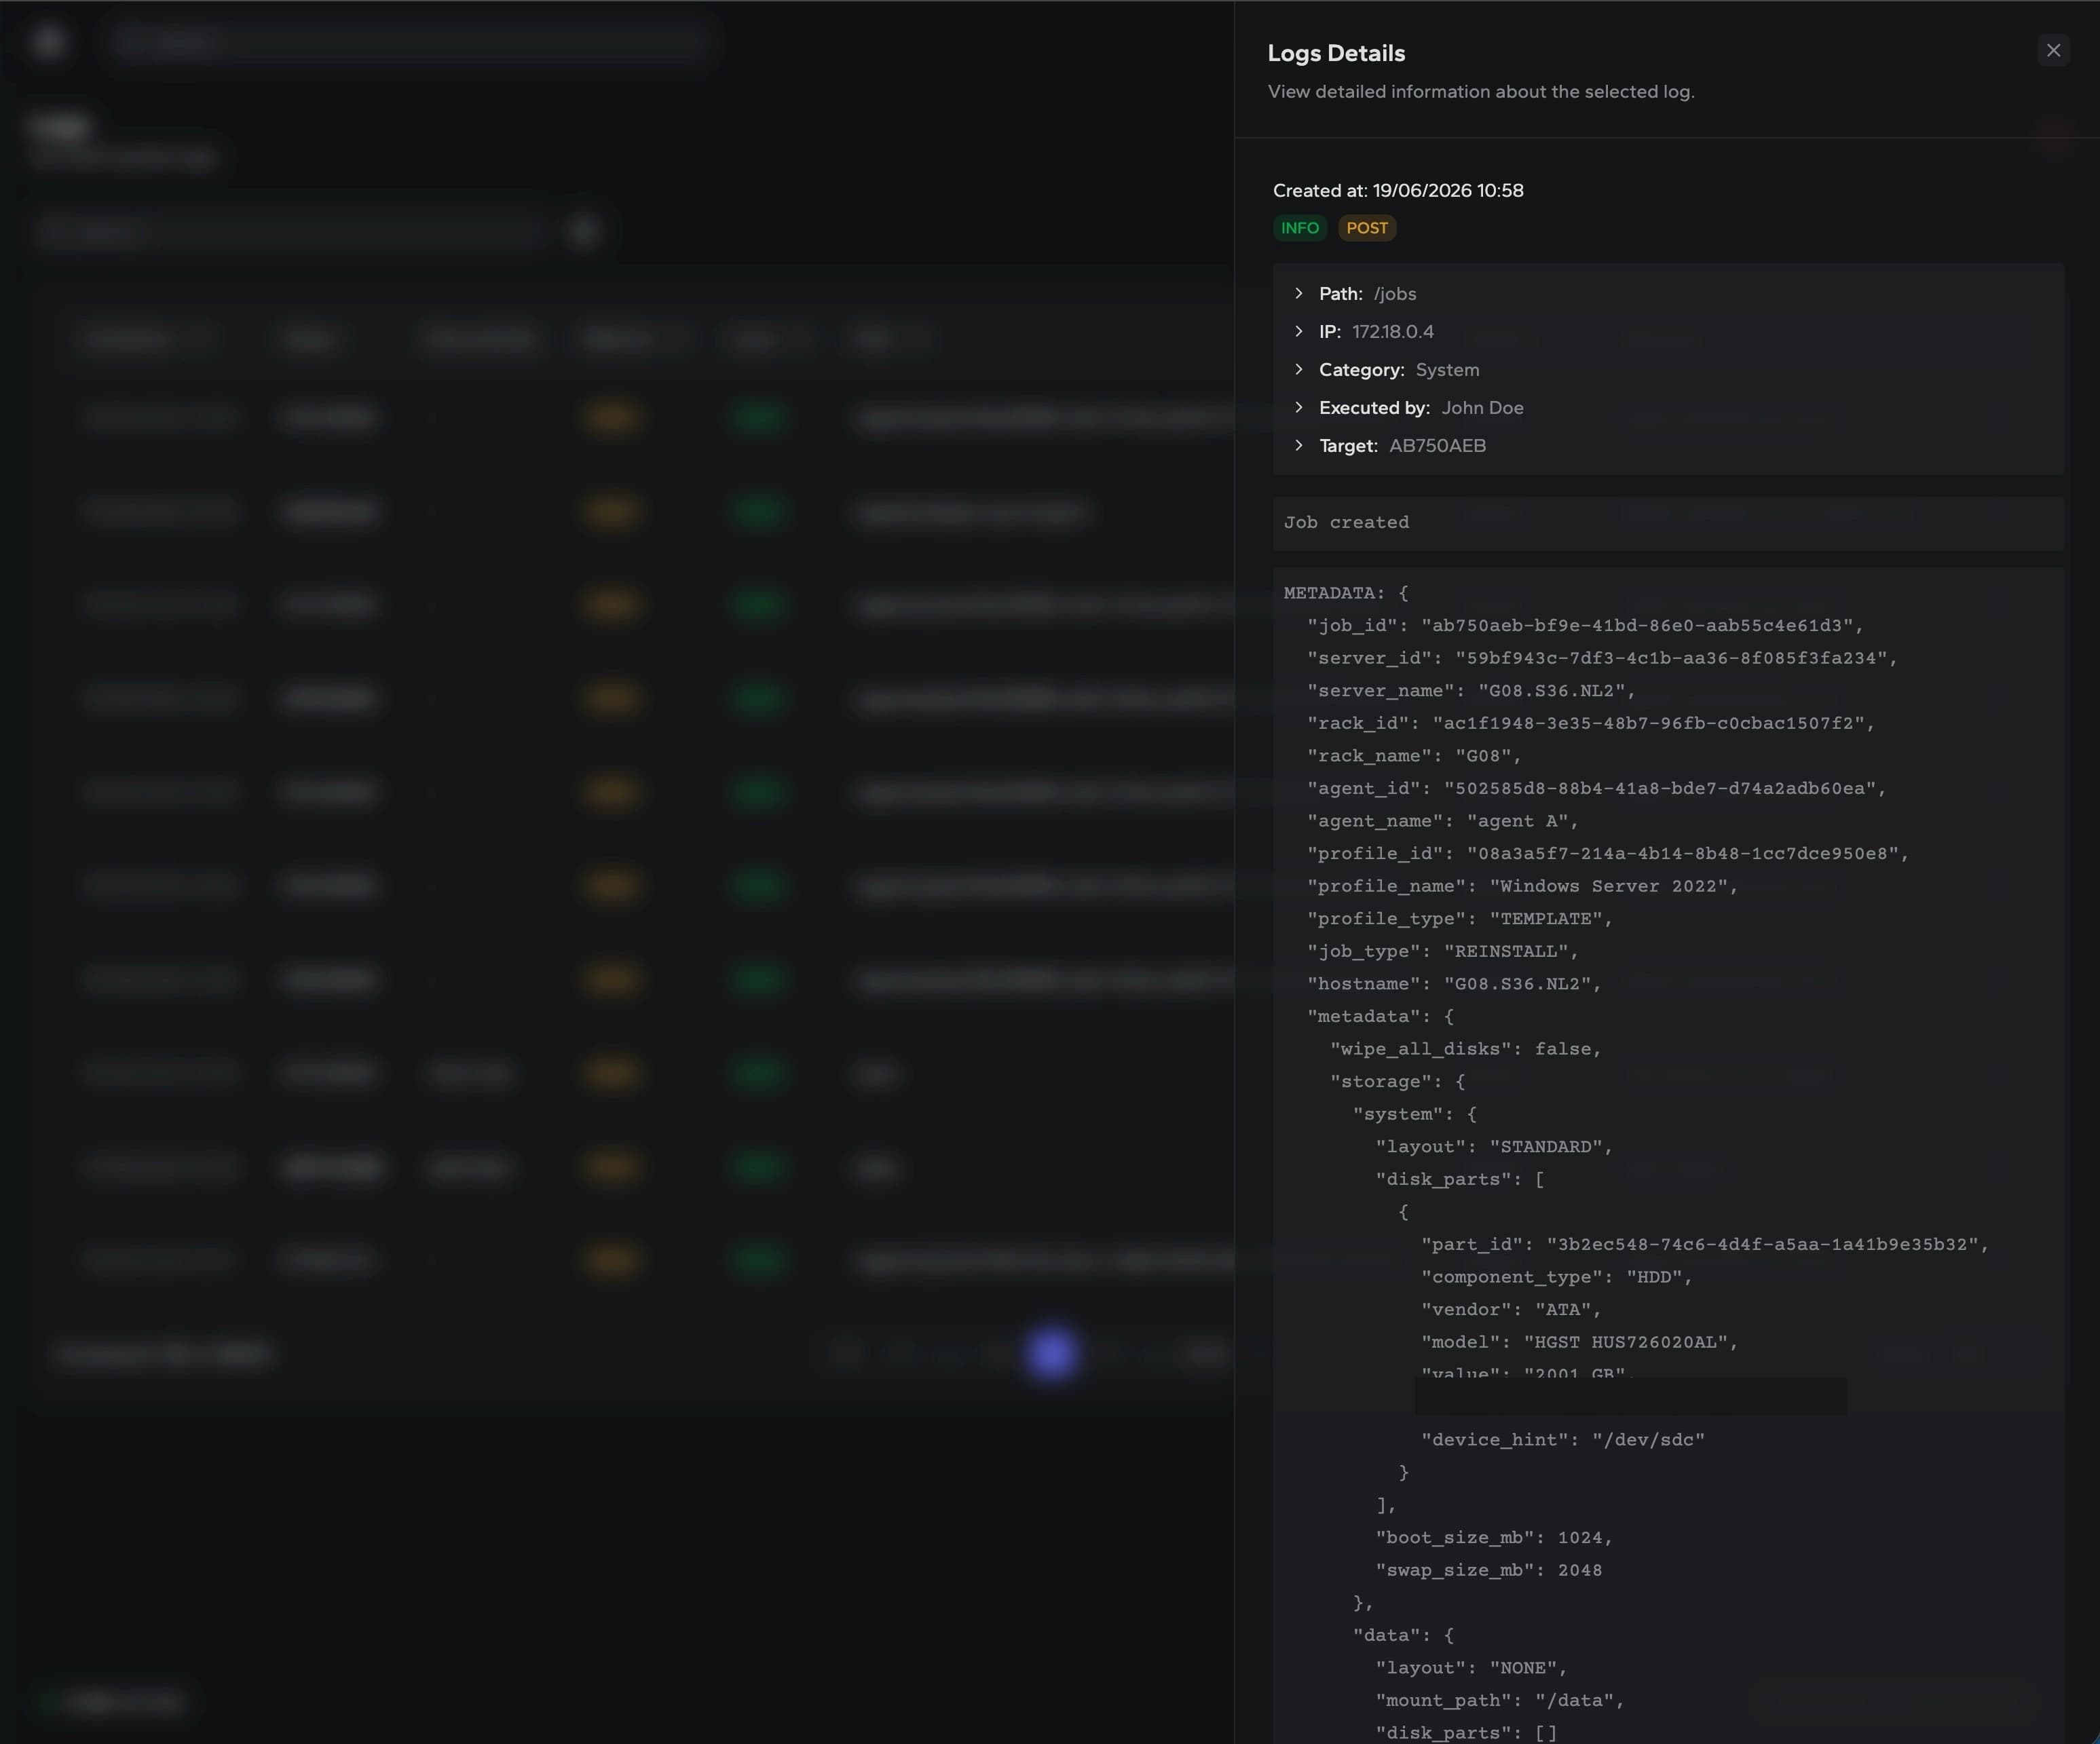The width and height of the screenshot is (2100, 1744).
Task: Click the mount_path /data line
Action: (x=1500, y=1701)
